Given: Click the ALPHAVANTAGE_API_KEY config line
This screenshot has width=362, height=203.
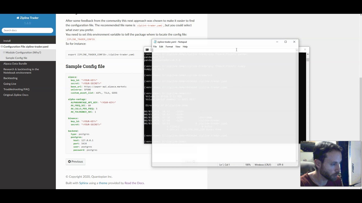Looking at the screenshot, I should pos(93,102).
